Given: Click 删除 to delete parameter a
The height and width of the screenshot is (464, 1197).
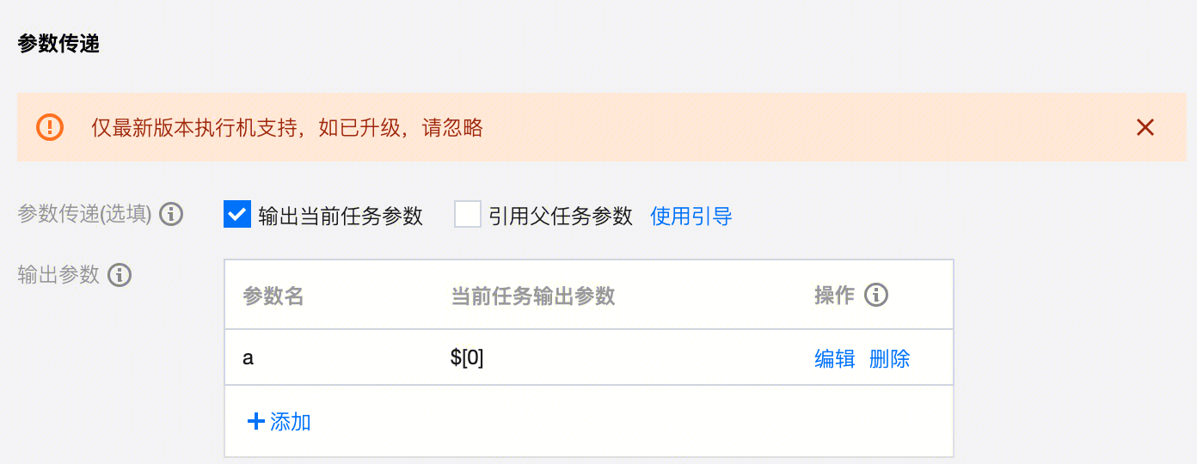Looking at the screenshot, I should point(889,358).
